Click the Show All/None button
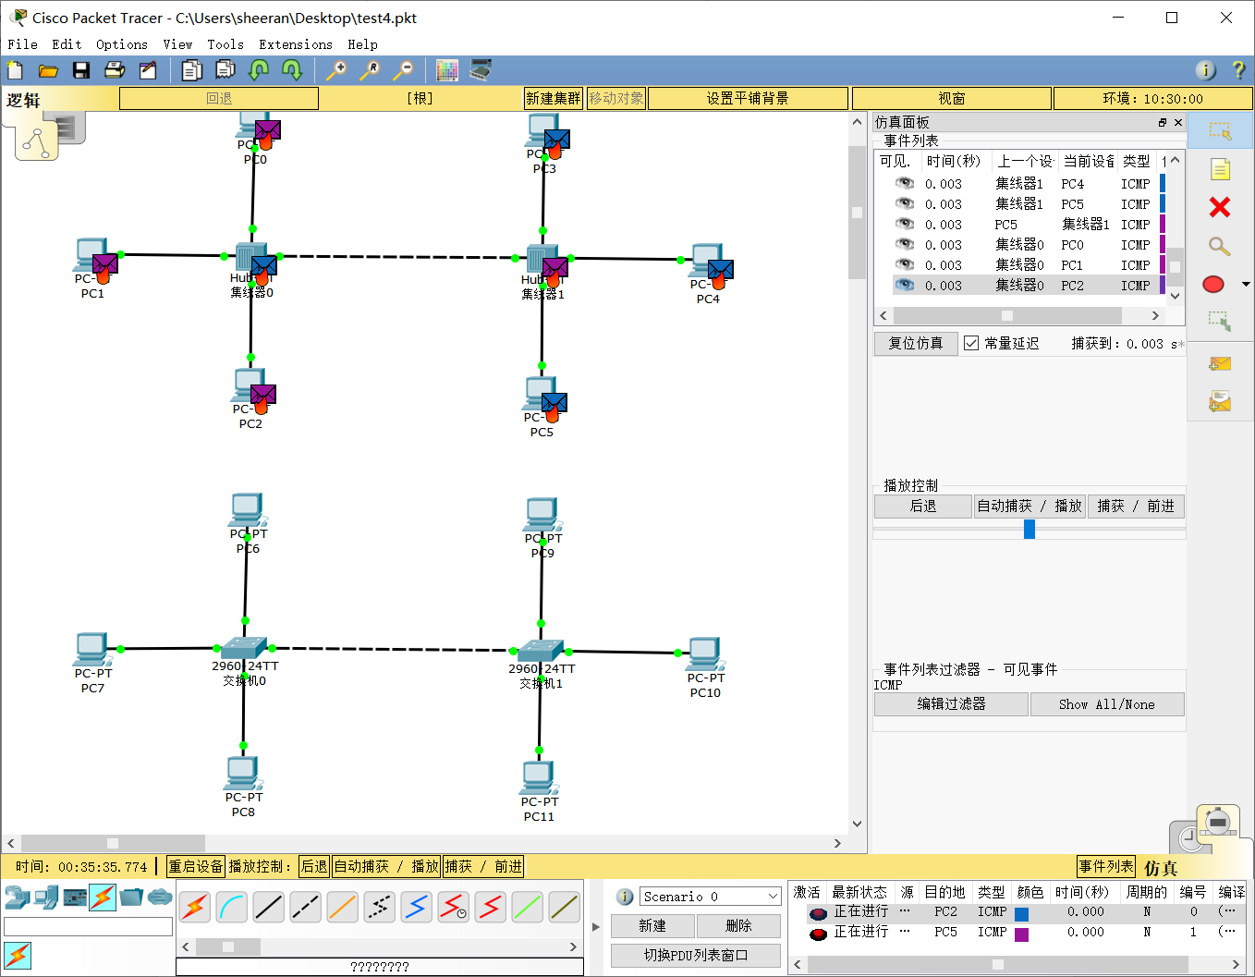The height and width of the screenshot is (977, 1255). (1106, 704)
